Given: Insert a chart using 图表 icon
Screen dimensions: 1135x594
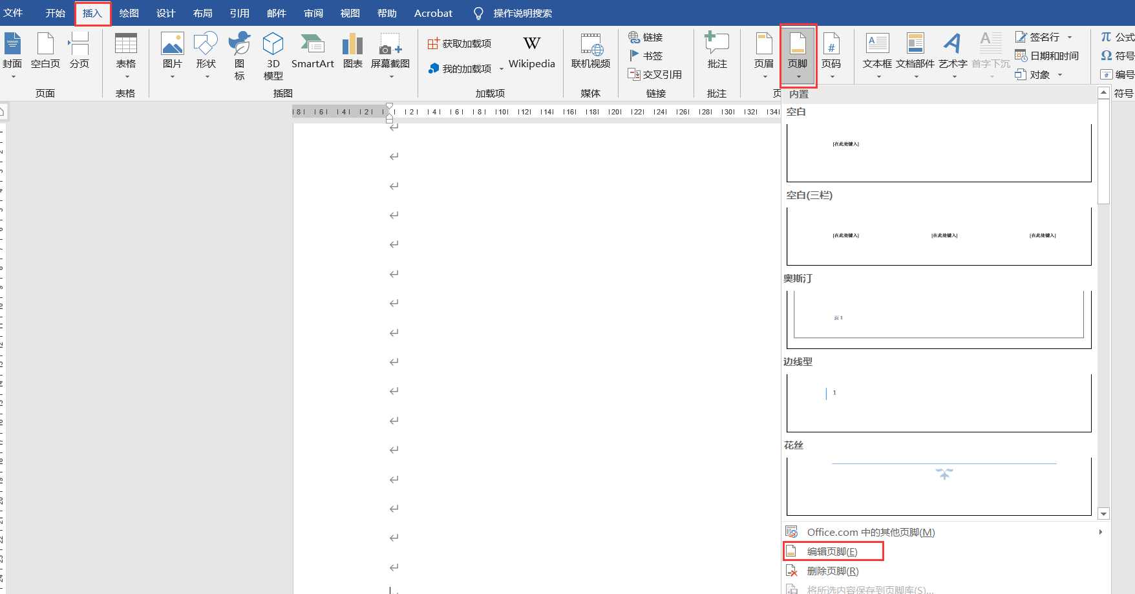Looking at the screenshot, I should [352, 52].
